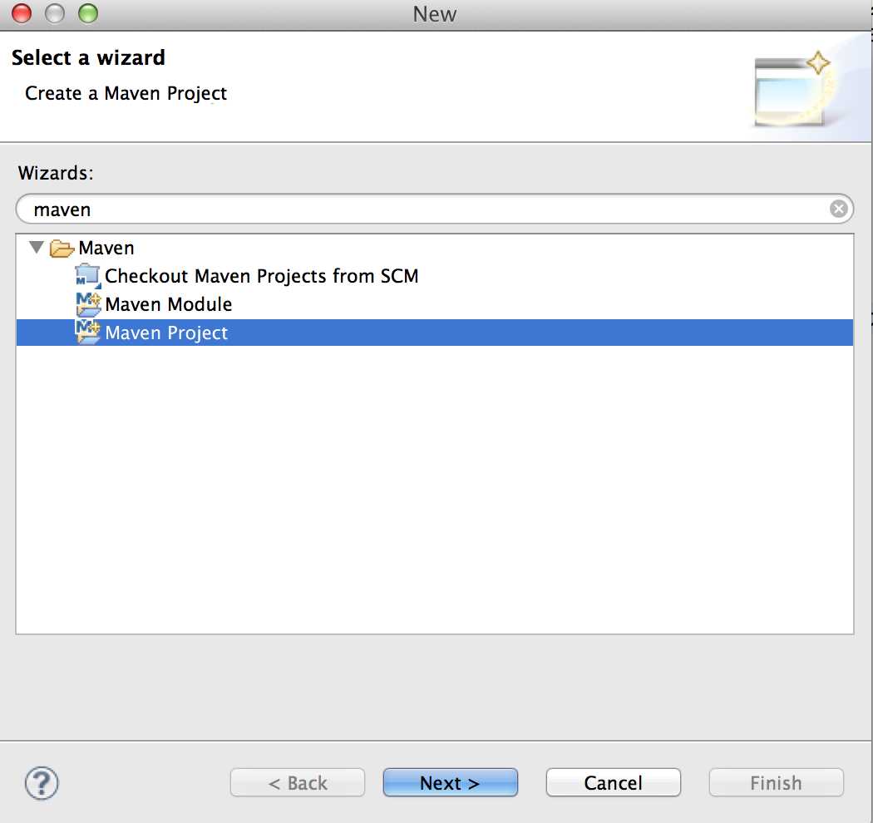Click the Cancel button
873x823 pixels.
[x=613, y=783]
